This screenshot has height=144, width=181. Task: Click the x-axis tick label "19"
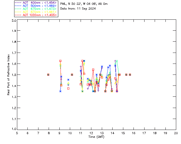point(165,133)
